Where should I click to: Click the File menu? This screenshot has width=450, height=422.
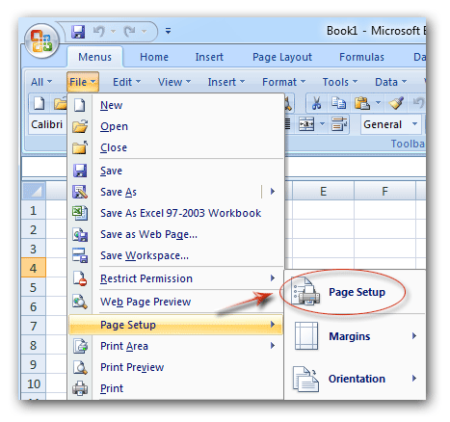click(x=83, y=82)
